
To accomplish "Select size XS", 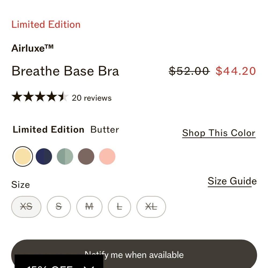I will [x=26, y=206].
